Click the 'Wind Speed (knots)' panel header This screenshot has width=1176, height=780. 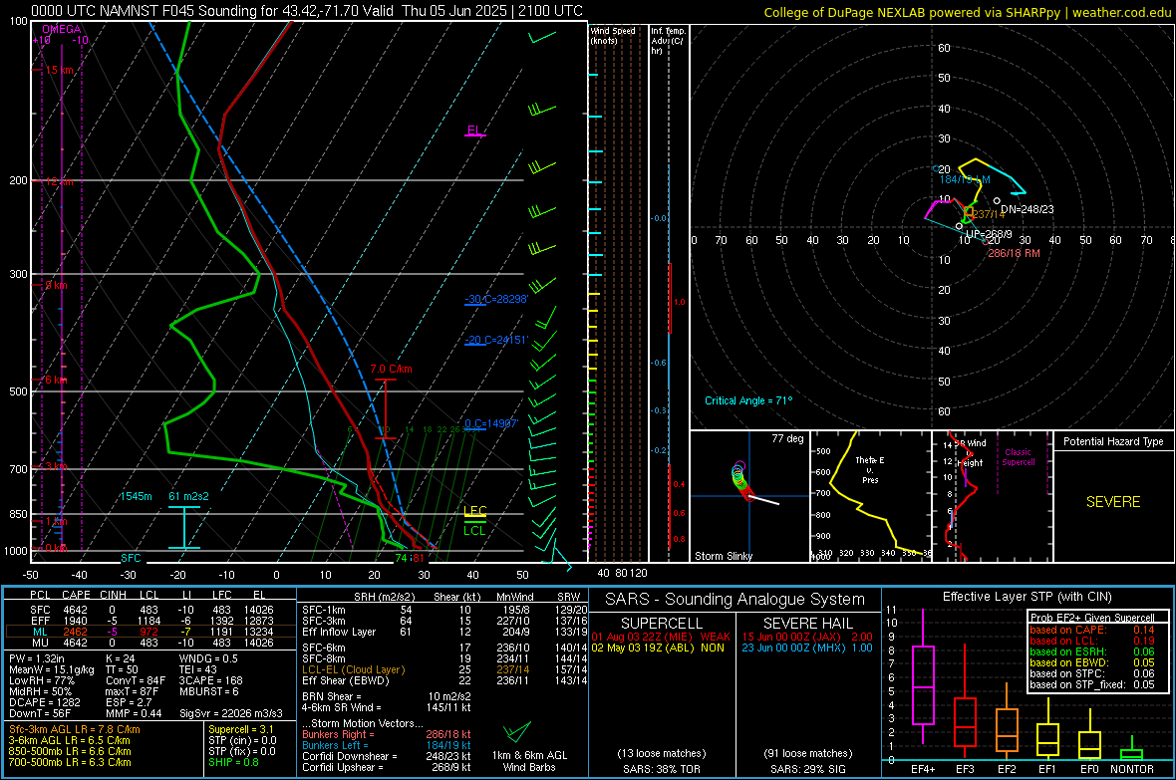pos(613,35)
